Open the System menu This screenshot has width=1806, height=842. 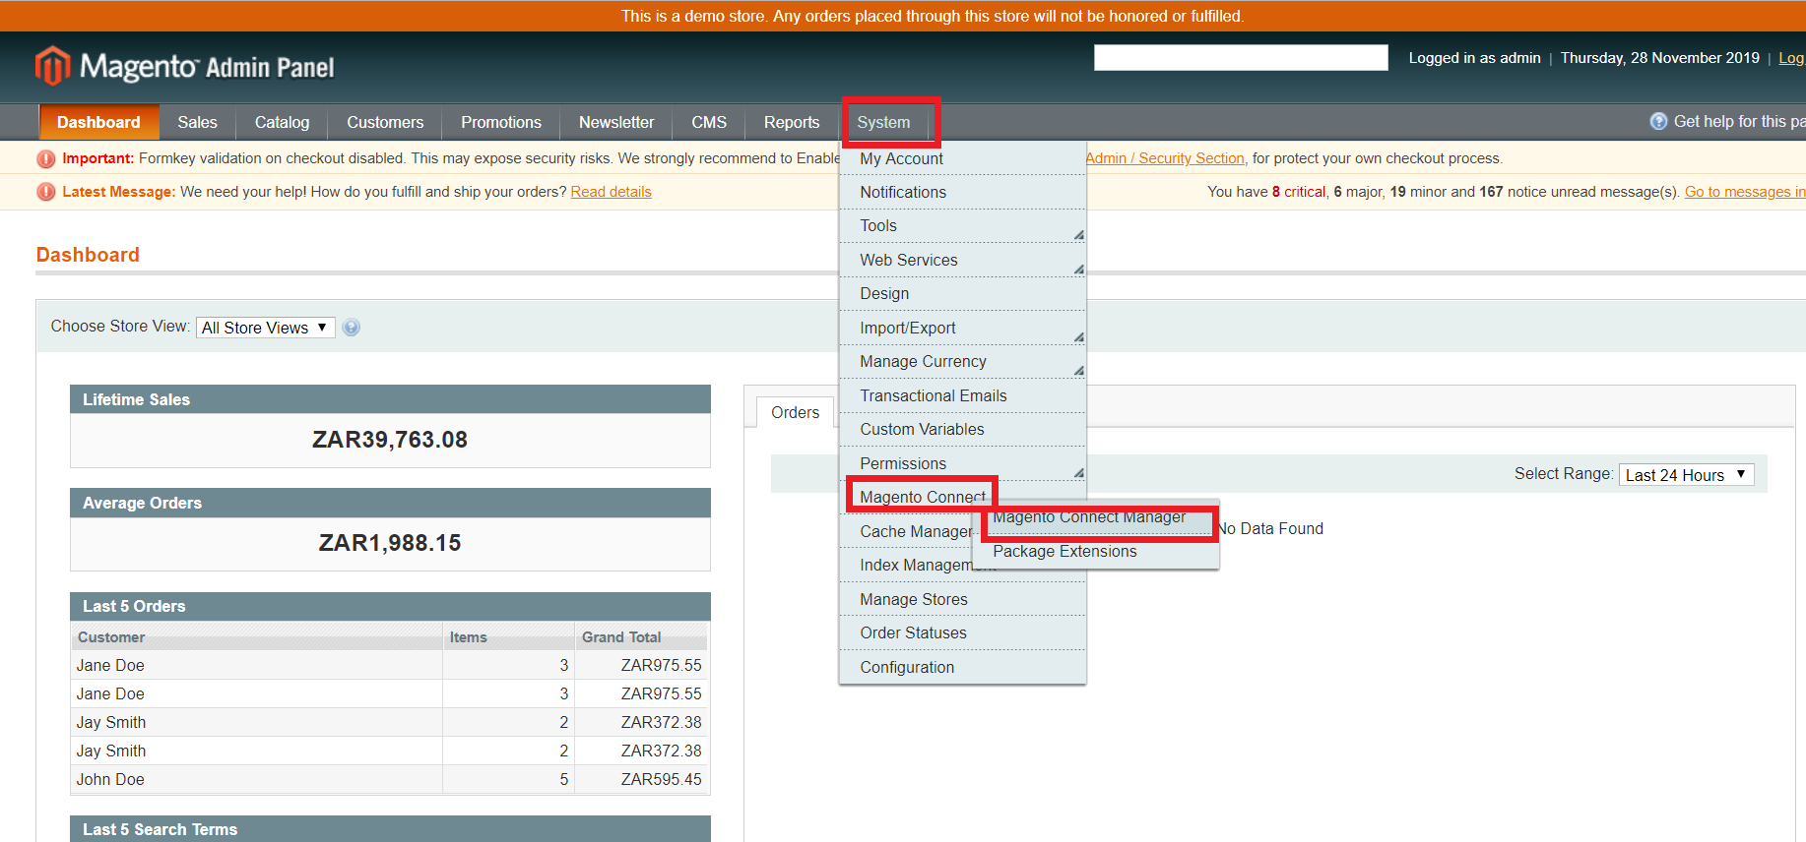(883, 122)
